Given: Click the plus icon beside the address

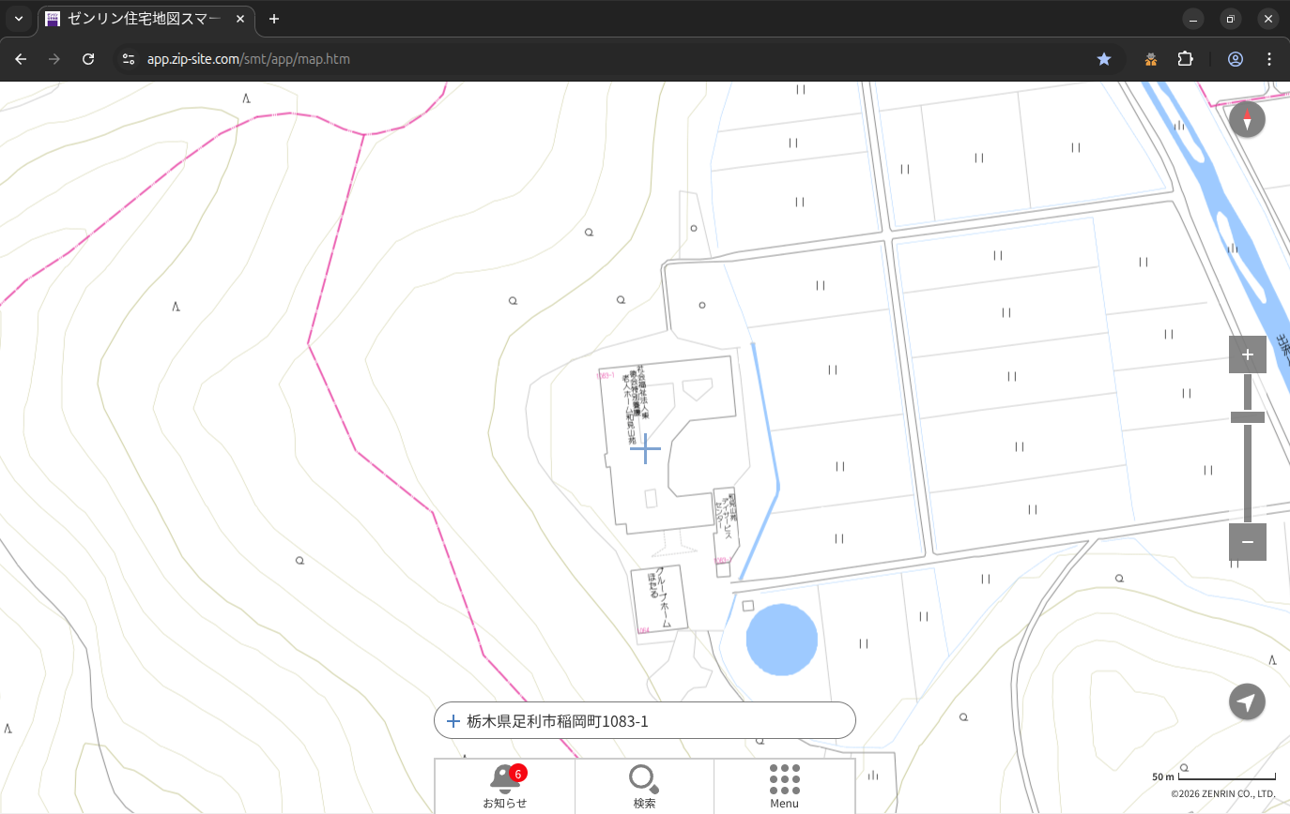Looking at the screenshot, I should pos(453,721).
